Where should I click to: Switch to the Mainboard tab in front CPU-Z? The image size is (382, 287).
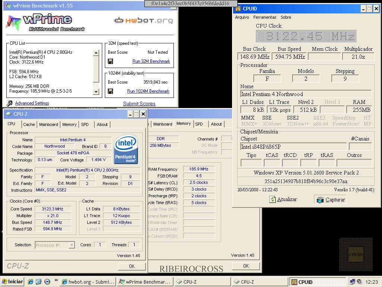[48, 124]
